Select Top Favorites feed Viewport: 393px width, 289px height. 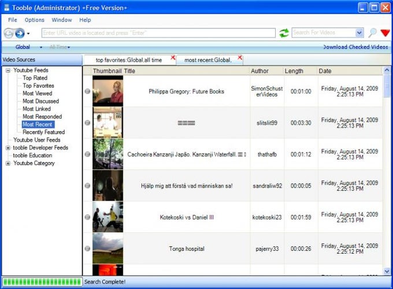pyautogui.click(x=38, y=86)
